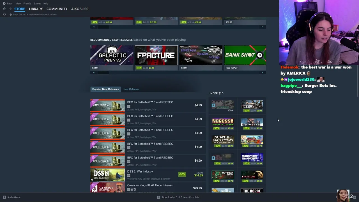The height and width of the screenshot is (202, 359).
Task: Switch to the COMMUNITY tab
Action: [57, 9]
